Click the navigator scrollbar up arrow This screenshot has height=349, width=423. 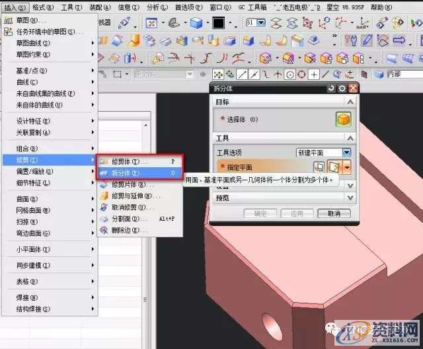pos(145,125)
